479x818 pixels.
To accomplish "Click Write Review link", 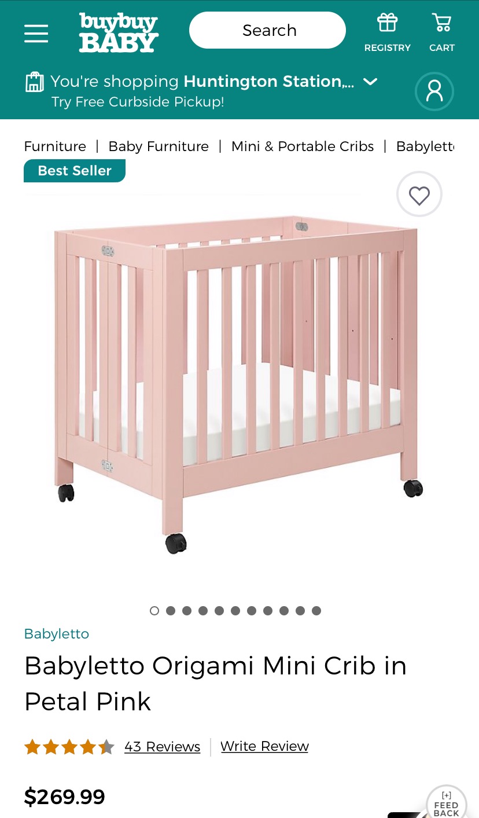I will (264, 746).
